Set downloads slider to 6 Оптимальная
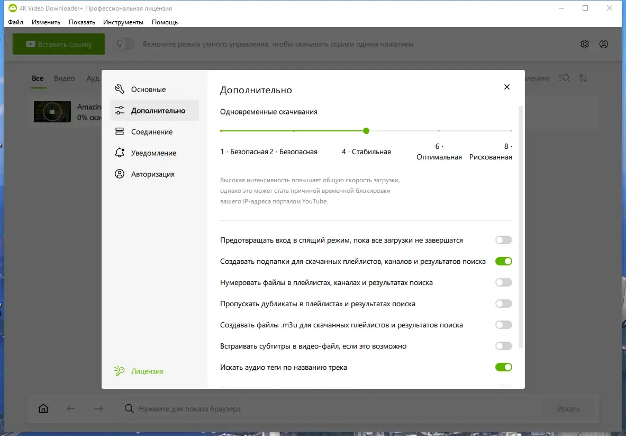The image size is (626, 436). point(439,131)
